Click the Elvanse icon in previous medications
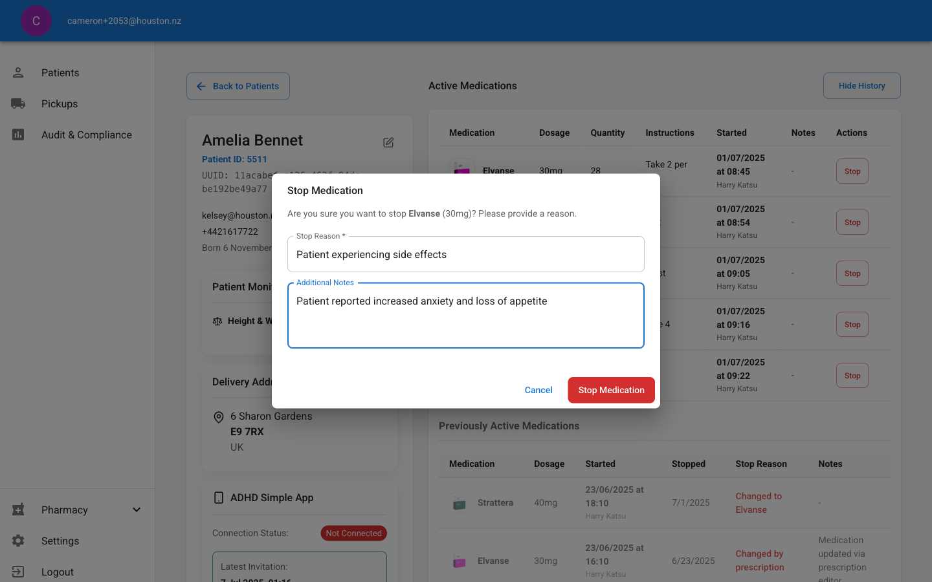The height and width of the screenshot is (582, 932). pos(460,561)
